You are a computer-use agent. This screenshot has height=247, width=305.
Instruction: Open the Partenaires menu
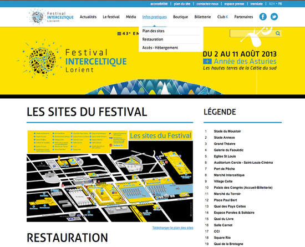tap(243, 17)
